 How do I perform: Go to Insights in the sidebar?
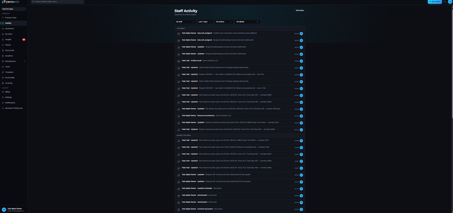pyautogui.click(x=14, y=40)
